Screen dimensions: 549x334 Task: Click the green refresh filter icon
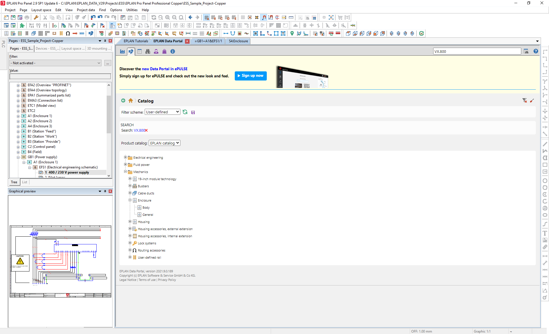[185, 112]
